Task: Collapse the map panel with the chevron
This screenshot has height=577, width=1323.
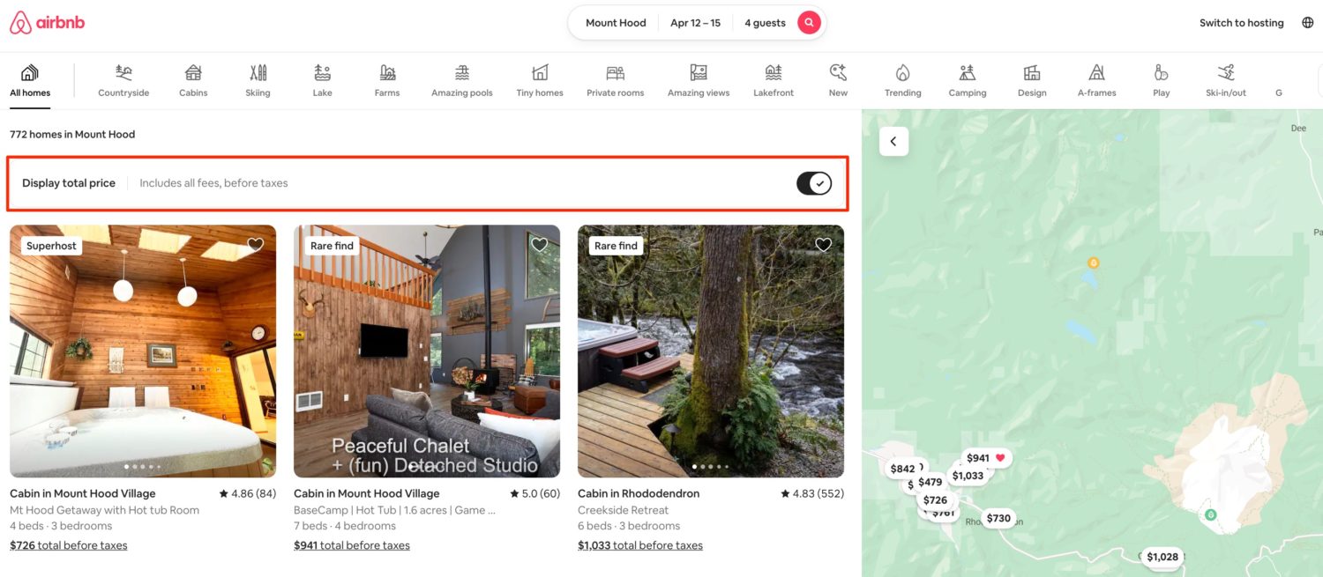Action: 893,140
